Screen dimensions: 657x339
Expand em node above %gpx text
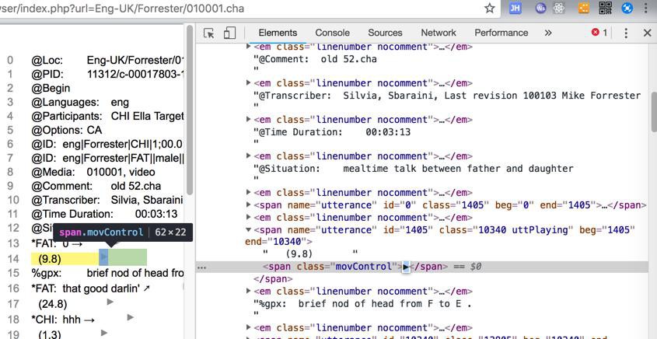tap(249, 291)
